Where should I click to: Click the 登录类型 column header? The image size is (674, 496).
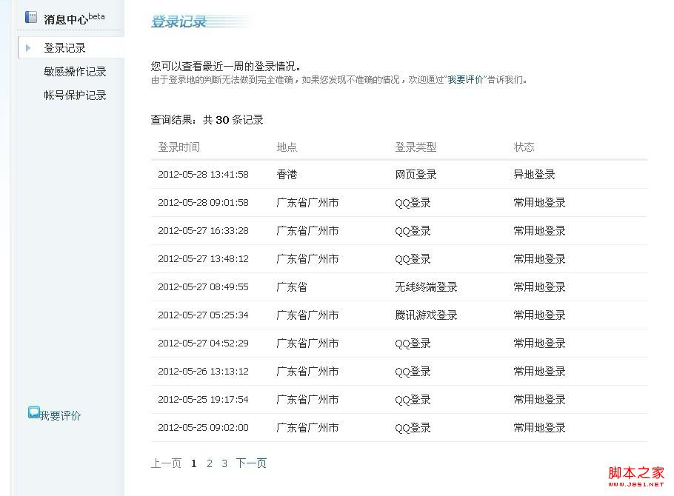(416, 147)
